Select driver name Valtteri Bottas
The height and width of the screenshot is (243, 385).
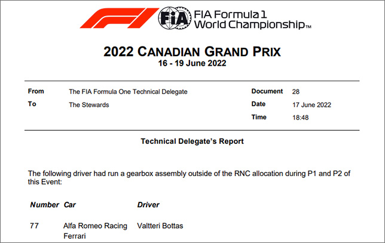pyautogui.click(x=160, y=226)
